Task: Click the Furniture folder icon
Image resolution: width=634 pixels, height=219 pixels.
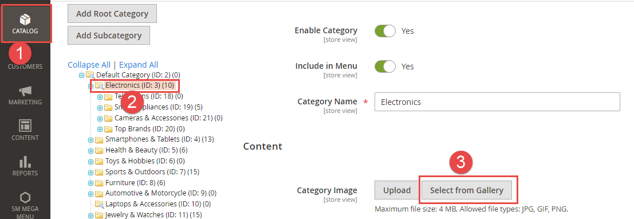Action: tap(99, 182)
